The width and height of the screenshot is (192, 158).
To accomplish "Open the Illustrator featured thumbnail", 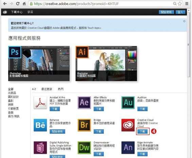I will (106, 63).
